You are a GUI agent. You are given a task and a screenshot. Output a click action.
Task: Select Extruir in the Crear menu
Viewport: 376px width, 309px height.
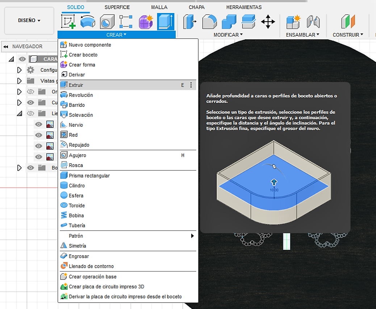point(128,85)
